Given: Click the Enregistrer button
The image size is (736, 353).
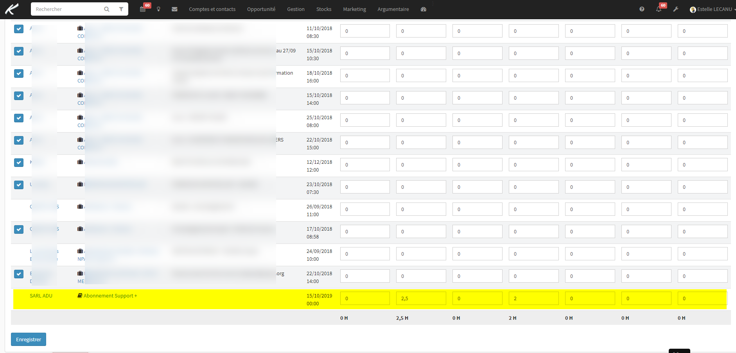Looking at the screenshot, I should click(x=29, y=339).
